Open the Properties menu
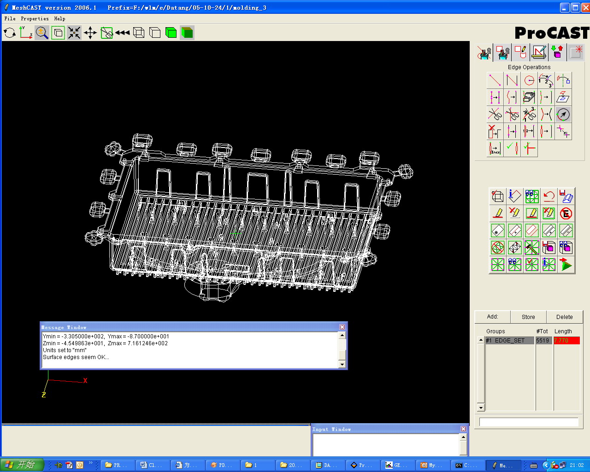The width and height of the screenshot is (590, 472). 35,19
